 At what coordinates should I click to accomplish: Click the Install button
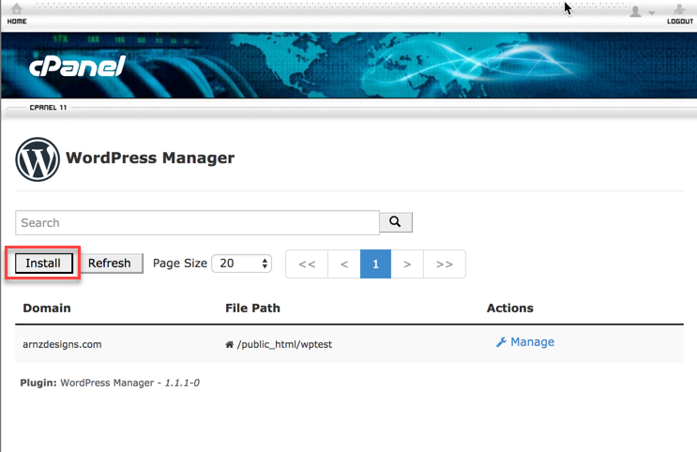tap(43, 264)
